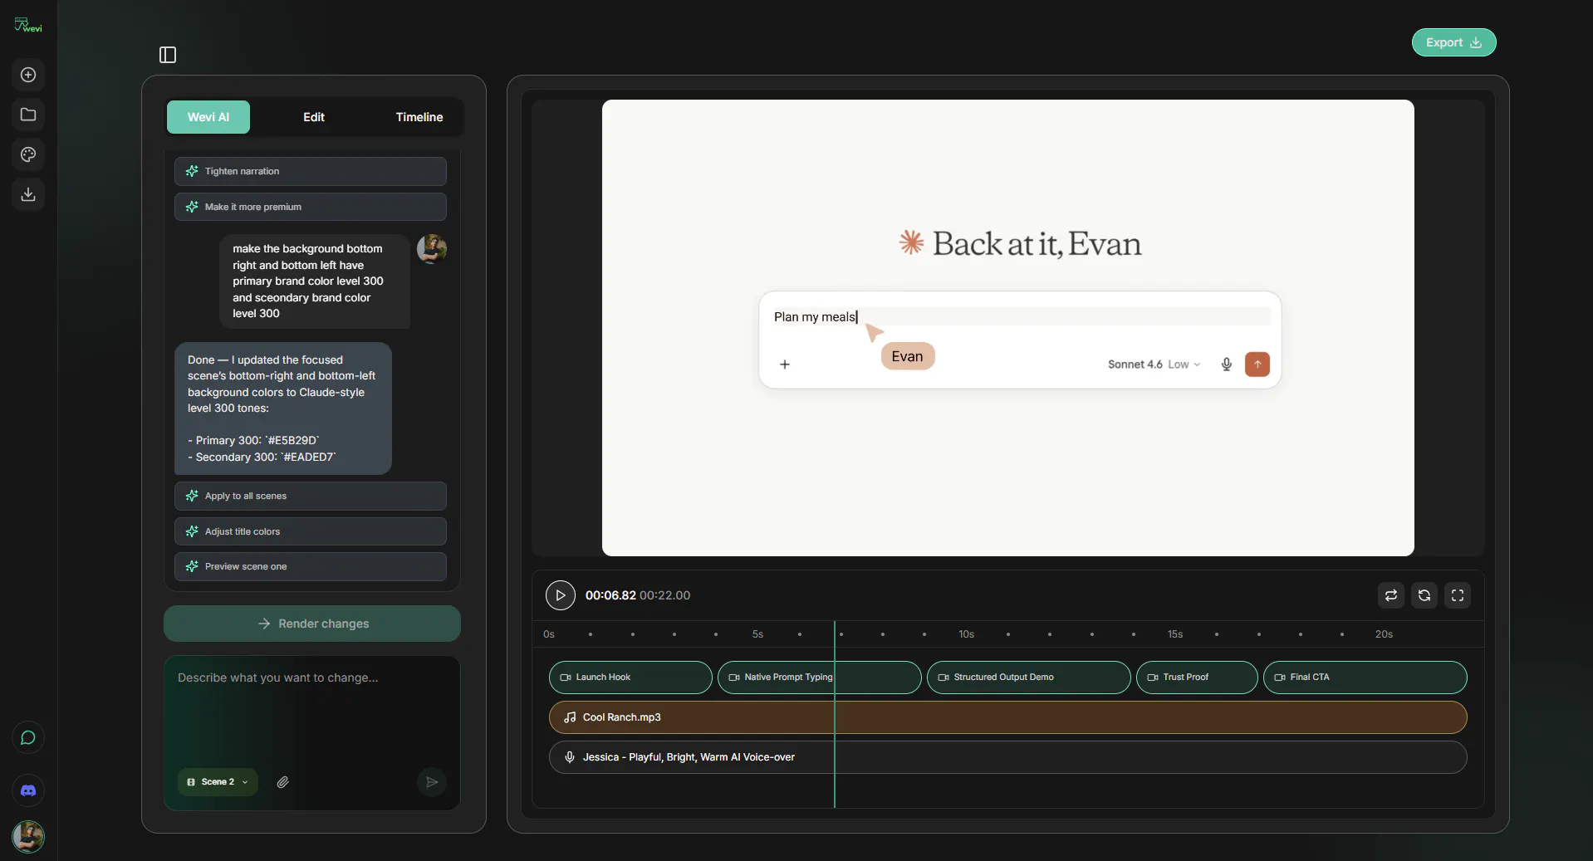Click the Wevi logo
The width and height of the screenshot is (1593, 861).
point(28,26)
